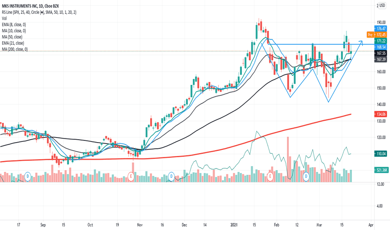This screenshot has height=230, width=390.
Task: Click the earnings 'E' marker near late October
Action: coord(131,176)
